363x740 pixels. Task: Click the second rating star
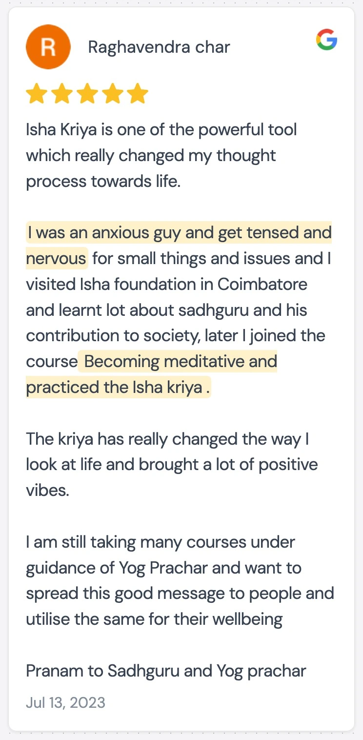point(62,94)
